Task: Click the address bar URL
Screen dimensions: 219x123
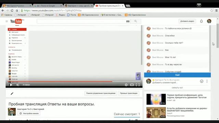Action: pyautogui.click(x=52, y=11)
